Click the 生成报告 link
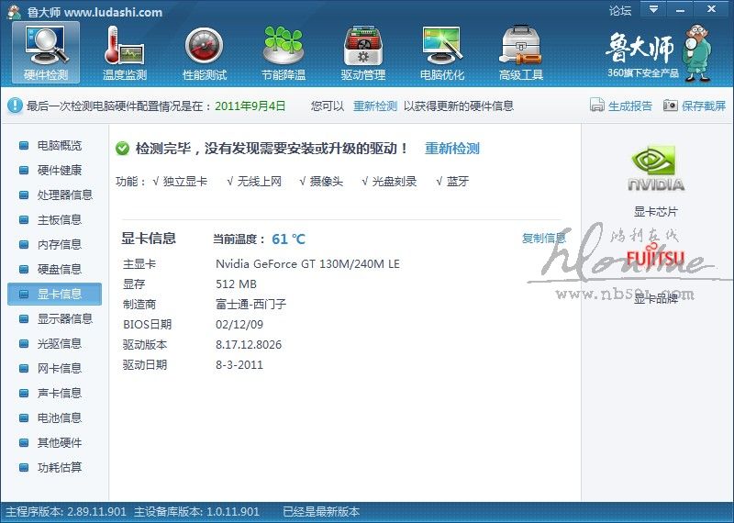Screen dimensions: 734x523 [630, 106]
